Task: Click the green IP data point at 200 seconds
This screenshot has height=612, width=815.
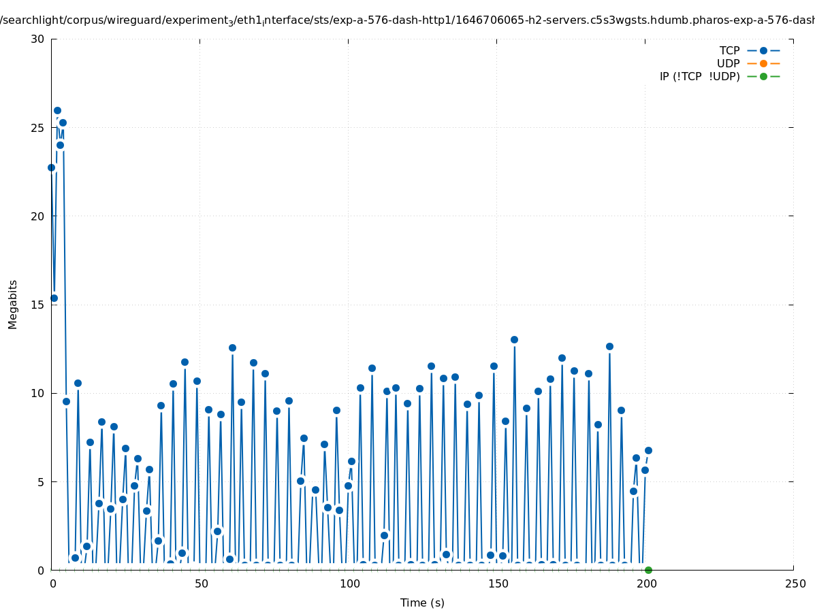Action: pyautogui.click(x=648, y=570)
